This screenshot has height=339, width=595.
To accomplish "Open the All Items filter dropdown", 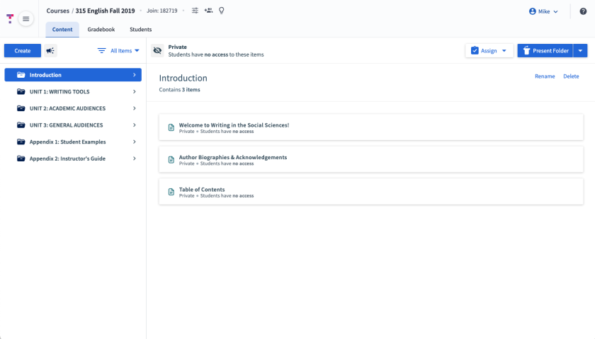I will [x=118, y=51].
